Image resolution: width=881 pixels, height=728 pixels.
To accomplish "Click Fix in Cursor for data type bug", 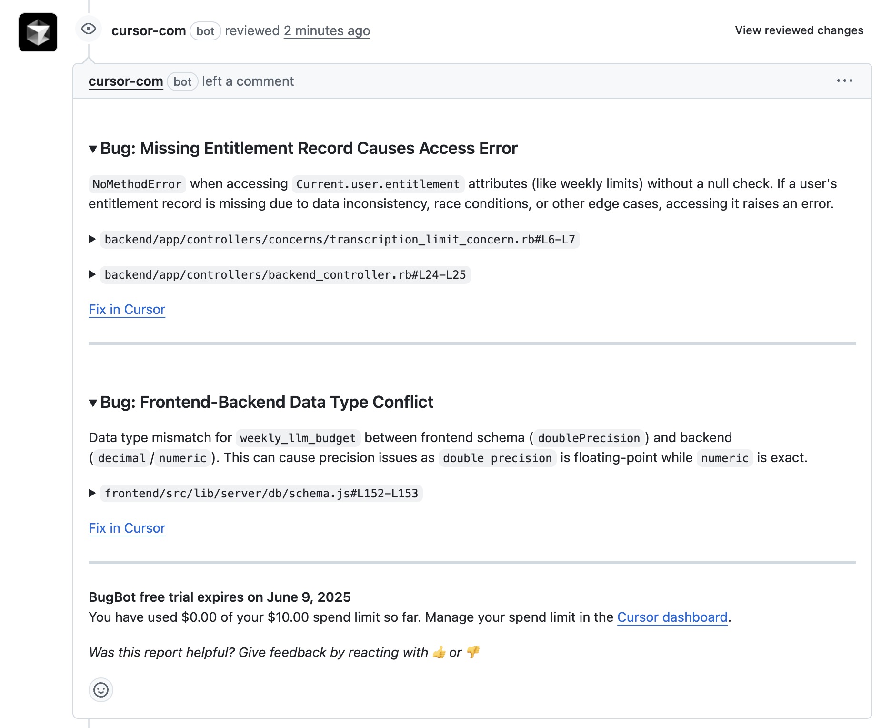I will point(127,528).
